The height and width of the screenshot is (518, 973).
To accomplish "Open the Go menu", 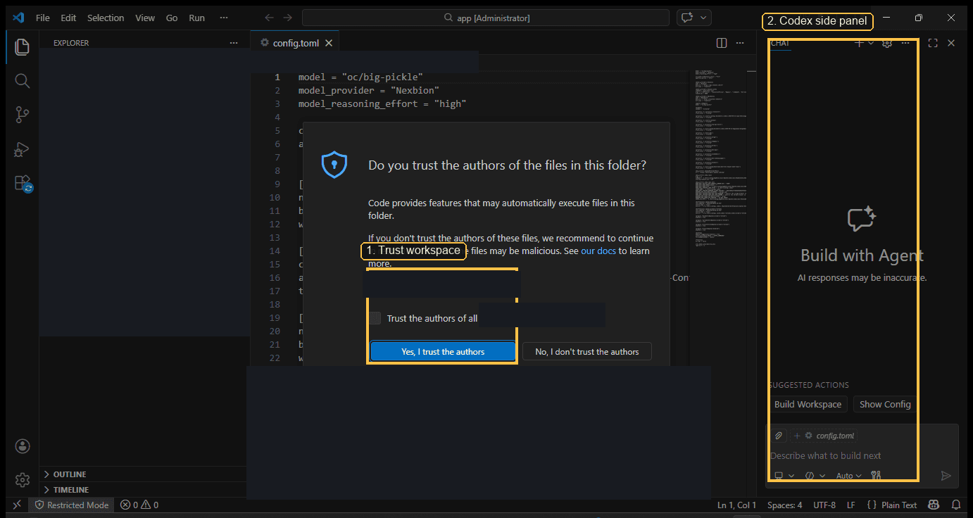I will coord(172,18).
